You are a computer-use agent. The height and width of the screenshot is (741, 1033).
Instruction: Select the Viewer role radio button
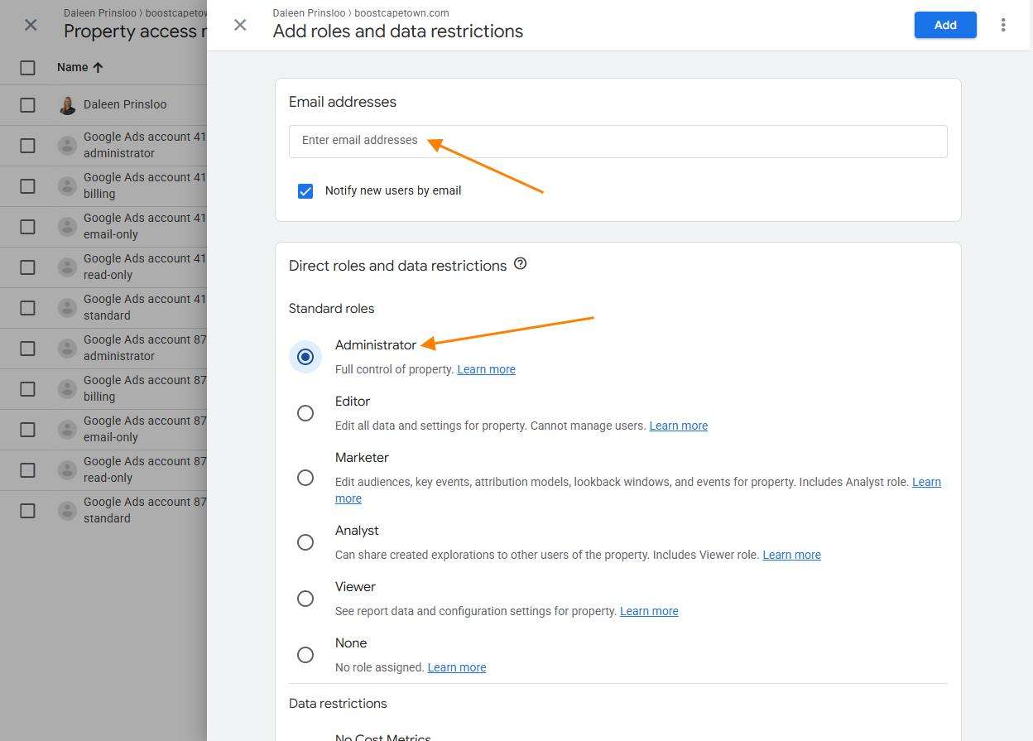[305, 599]
